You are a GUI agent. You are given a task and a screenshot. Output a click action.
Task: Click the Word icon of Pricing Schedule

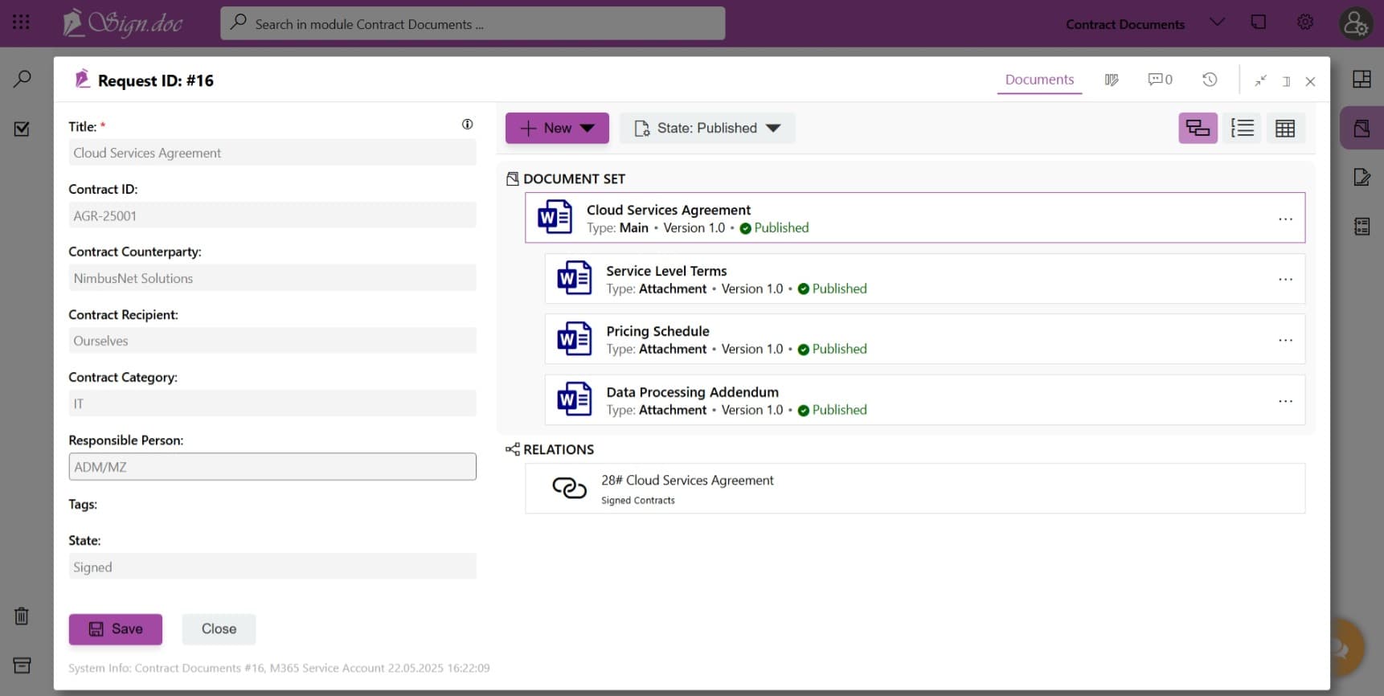coord(575,339)
